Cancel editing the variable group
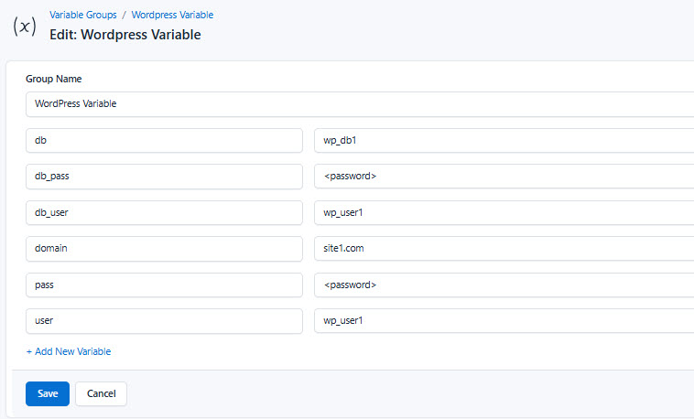 101,393
